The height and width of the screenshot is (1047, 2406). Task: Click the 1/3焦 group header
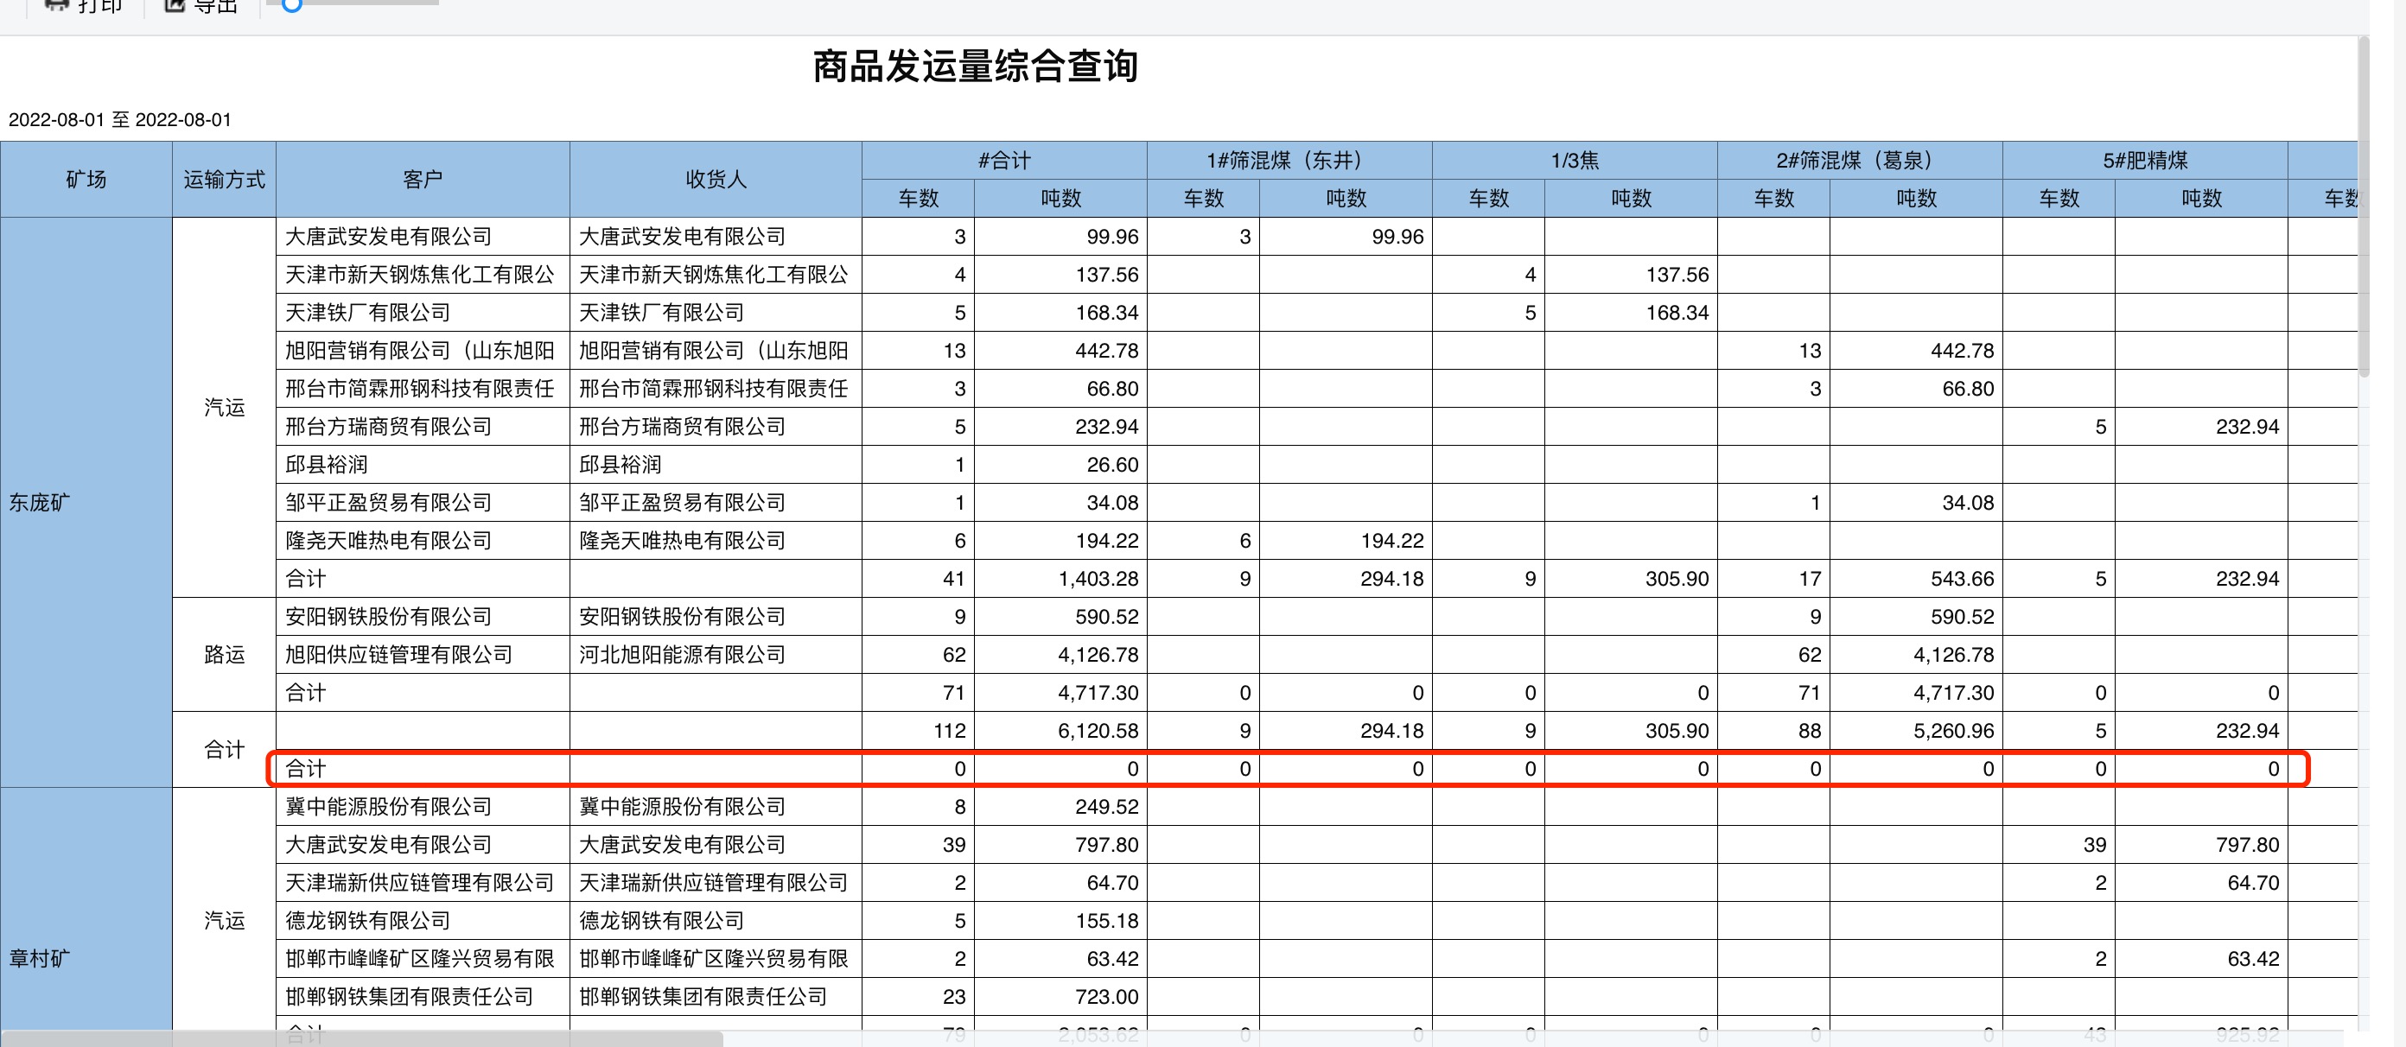(1575, 161)
